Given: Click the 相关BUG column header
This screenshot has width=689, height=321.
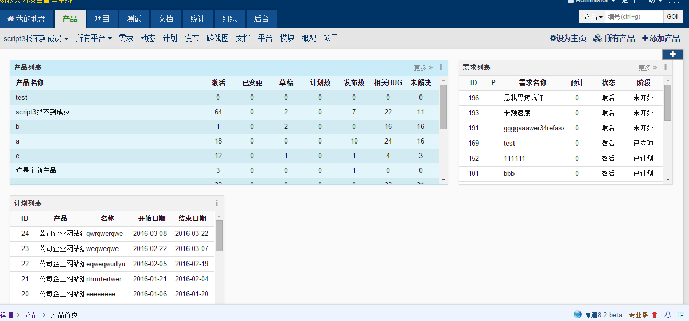Looking at the screenshot, I should pyautogui.click(x=388, y=82).
